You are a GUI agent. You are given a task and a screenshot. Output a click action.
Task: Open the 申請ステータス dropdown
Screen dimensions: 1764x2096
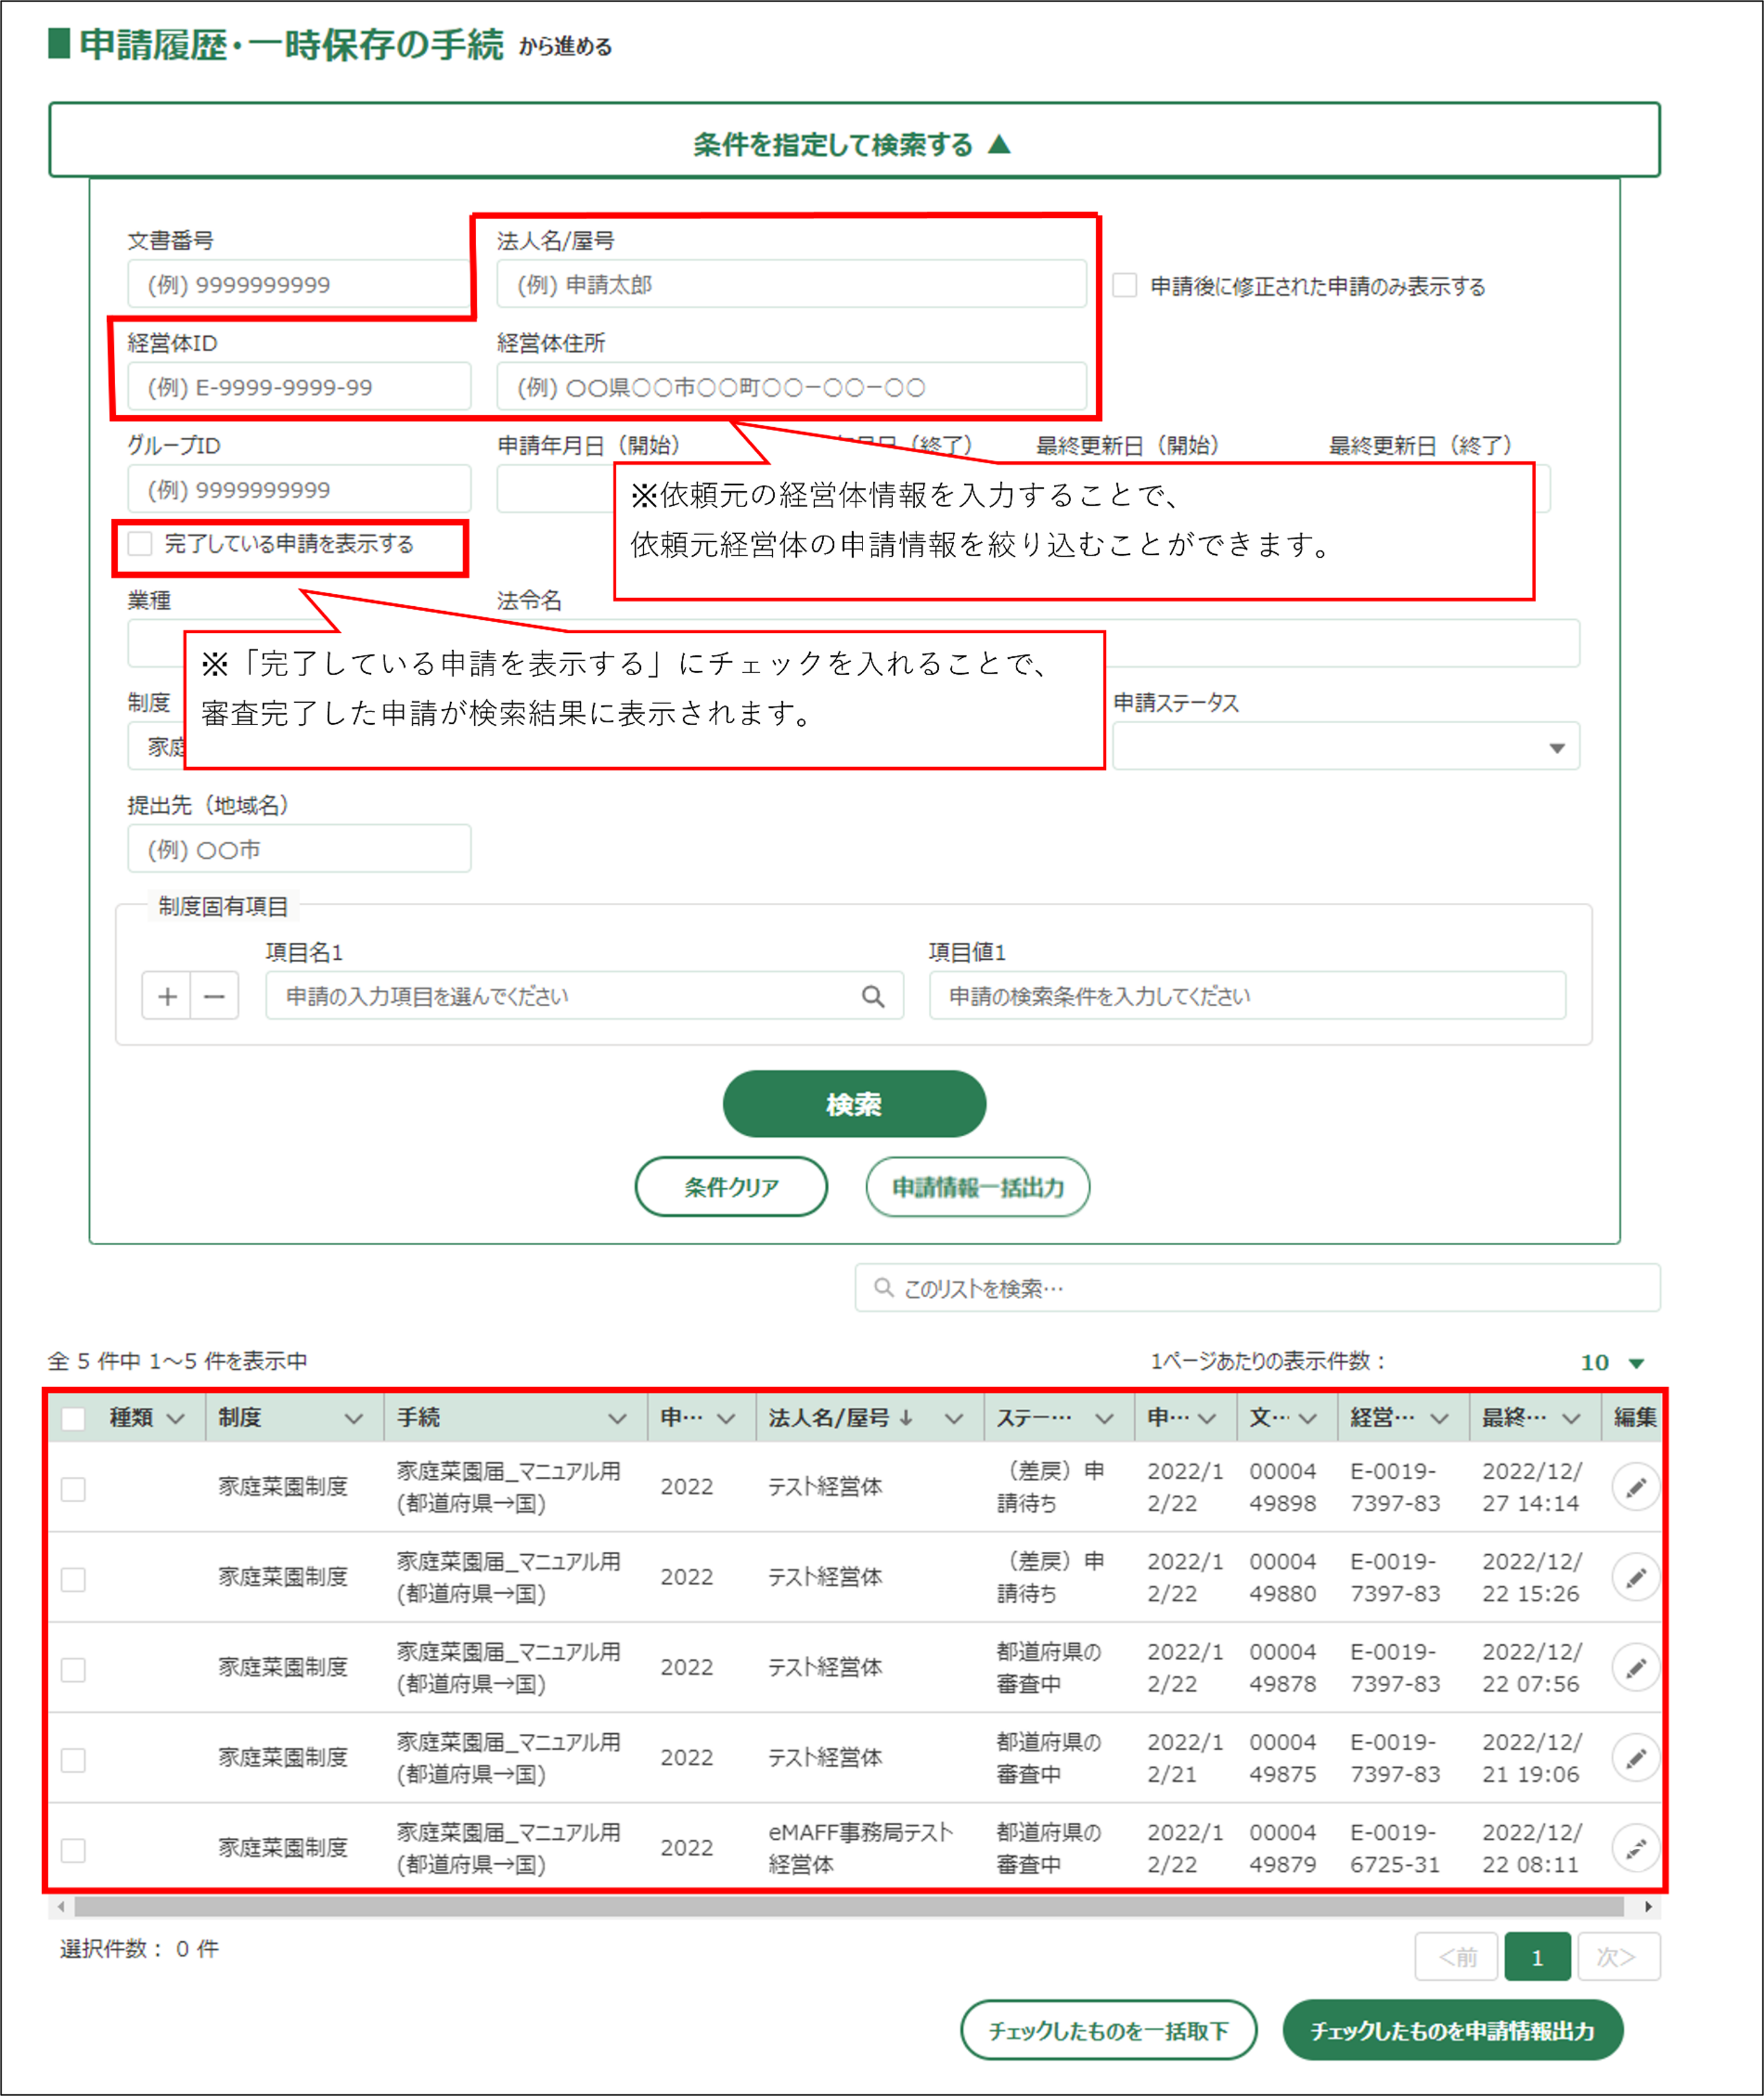(x=1345, y=747)
